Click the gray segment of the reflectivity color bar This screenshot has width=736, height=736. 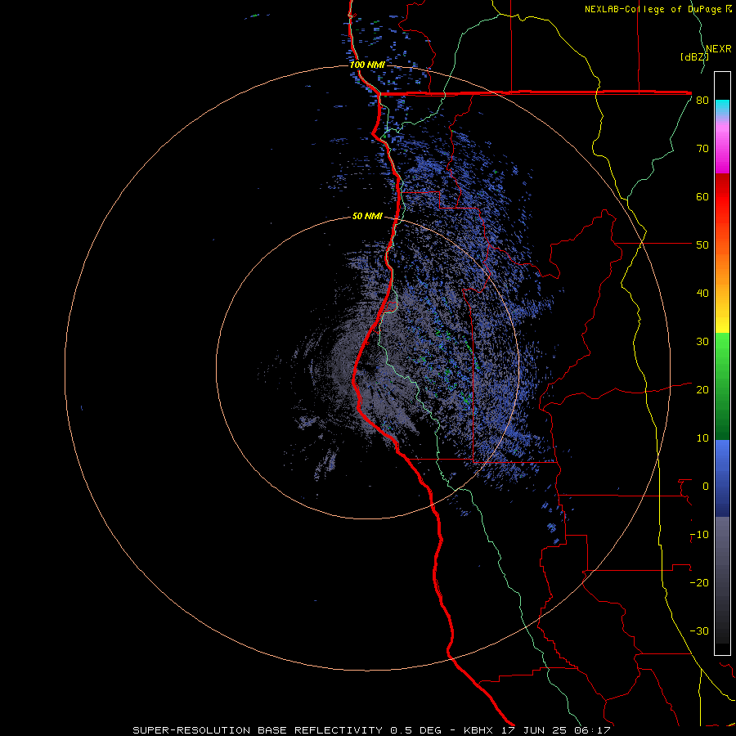722,580
